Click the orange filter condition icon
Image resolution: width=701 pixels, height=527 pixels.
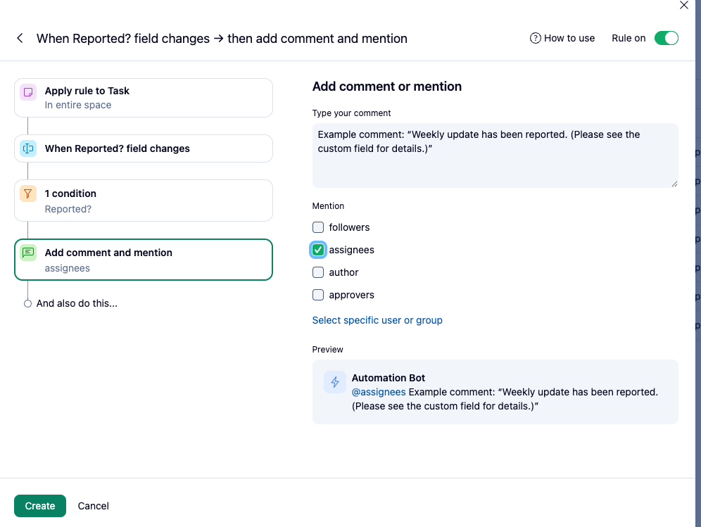[28, 194]
